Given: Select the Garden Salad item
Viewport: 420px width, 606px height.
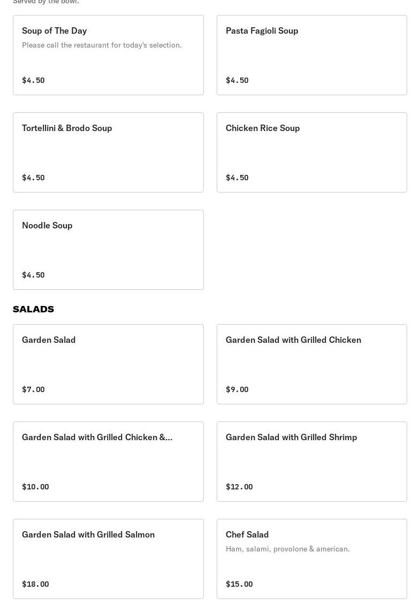Looking at the screenshot, I should (x=108, y=364).
